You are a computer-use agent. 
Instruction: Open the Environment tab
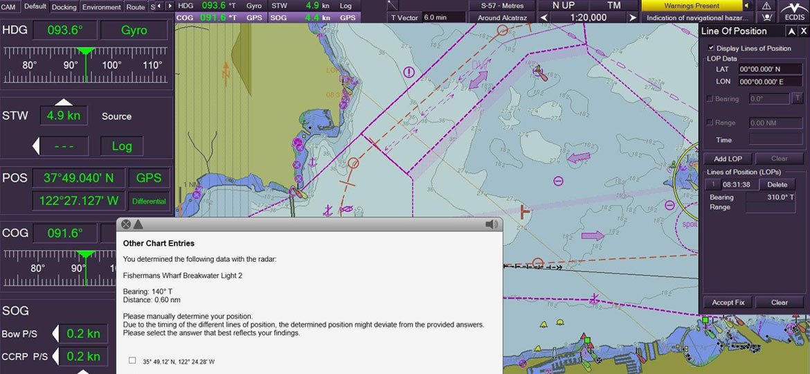pyautogui.click(x=101, y=7)
